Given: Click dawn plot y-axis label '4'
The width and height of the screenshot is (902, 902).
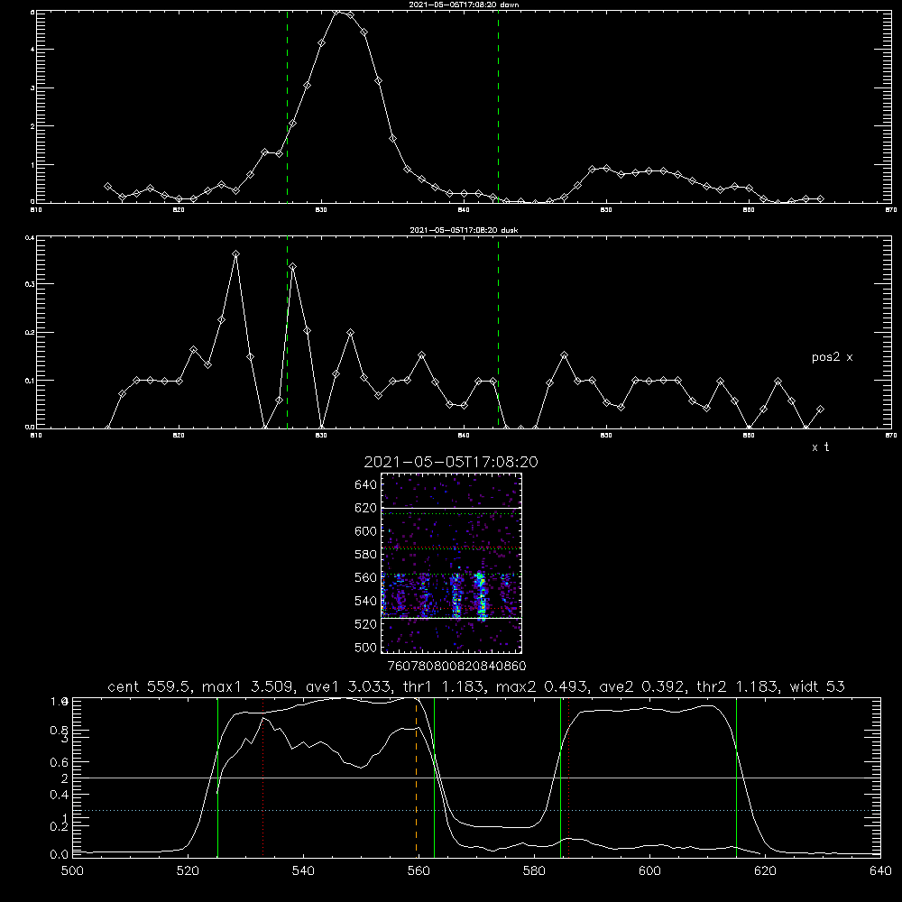Looking at the screenshot, I should [x=32, y=50].
